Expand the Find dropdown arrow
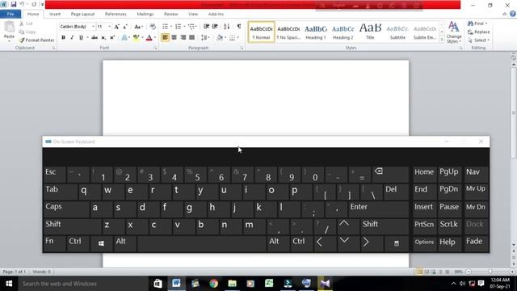 point(486,23)
